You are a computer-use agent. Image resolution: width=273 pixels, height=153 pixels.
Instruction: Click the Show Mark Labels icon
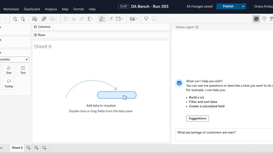(110, 19)
